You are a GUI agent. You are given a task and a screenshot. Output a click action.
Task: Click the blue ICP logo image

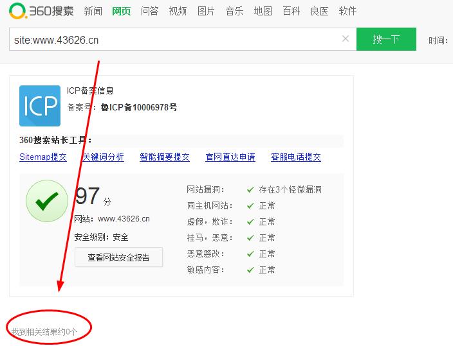40,106
